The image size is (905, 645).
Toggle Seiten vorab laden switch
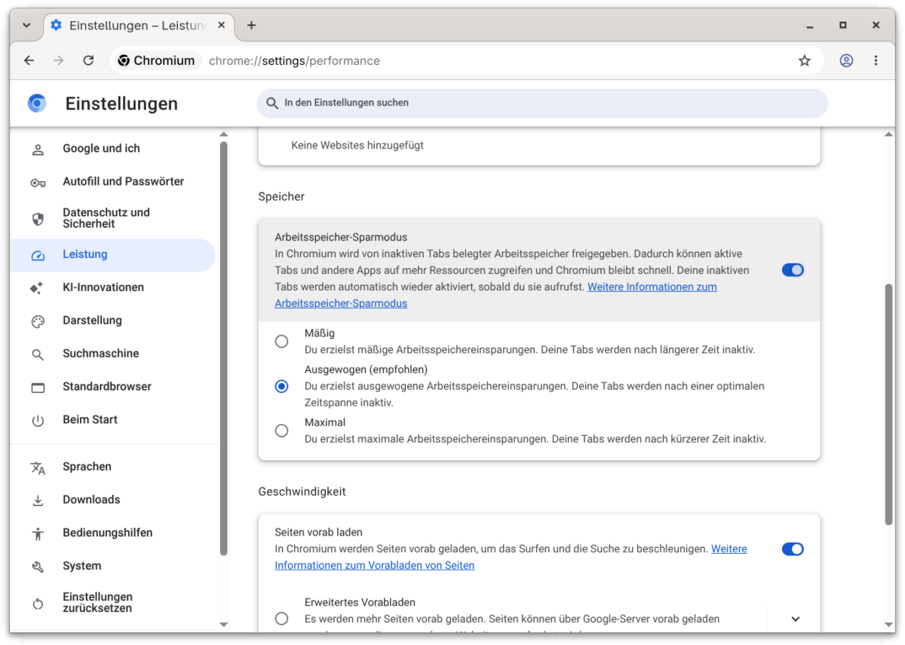coord(793,549)
